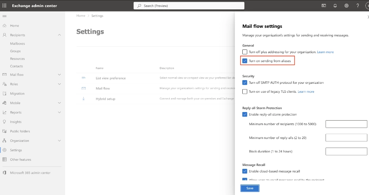Open Learn more link for legacy TLS

click(306, 92)
